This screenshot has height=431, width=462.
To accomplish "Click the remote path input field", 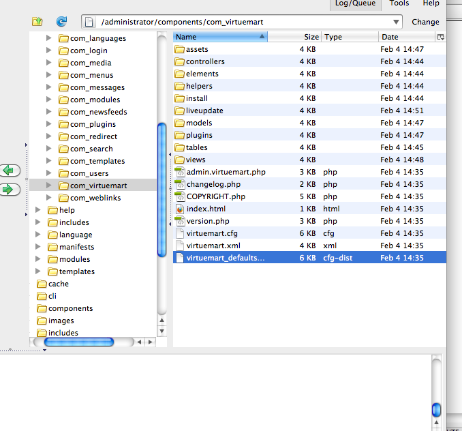I will 242,22.
